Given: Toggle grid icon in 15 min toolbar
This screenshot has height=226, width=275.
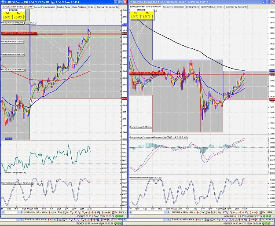Looking at the screenshot, I should [209, 212].
